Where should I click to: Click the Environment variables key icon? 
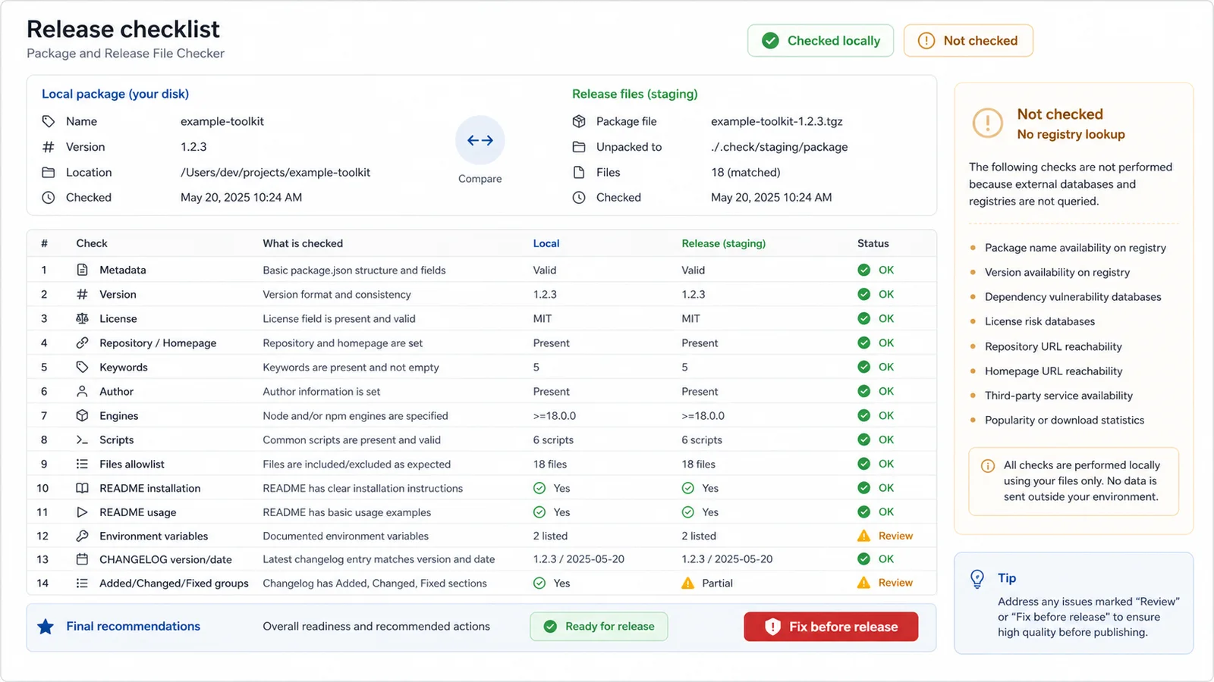[82, 536]
